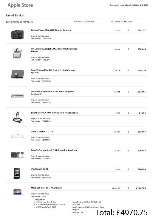This screenshot has height=221, width=156.
Task: Open the Canon PowerShot G10 Digital Camera title
Action: (51, 30)
